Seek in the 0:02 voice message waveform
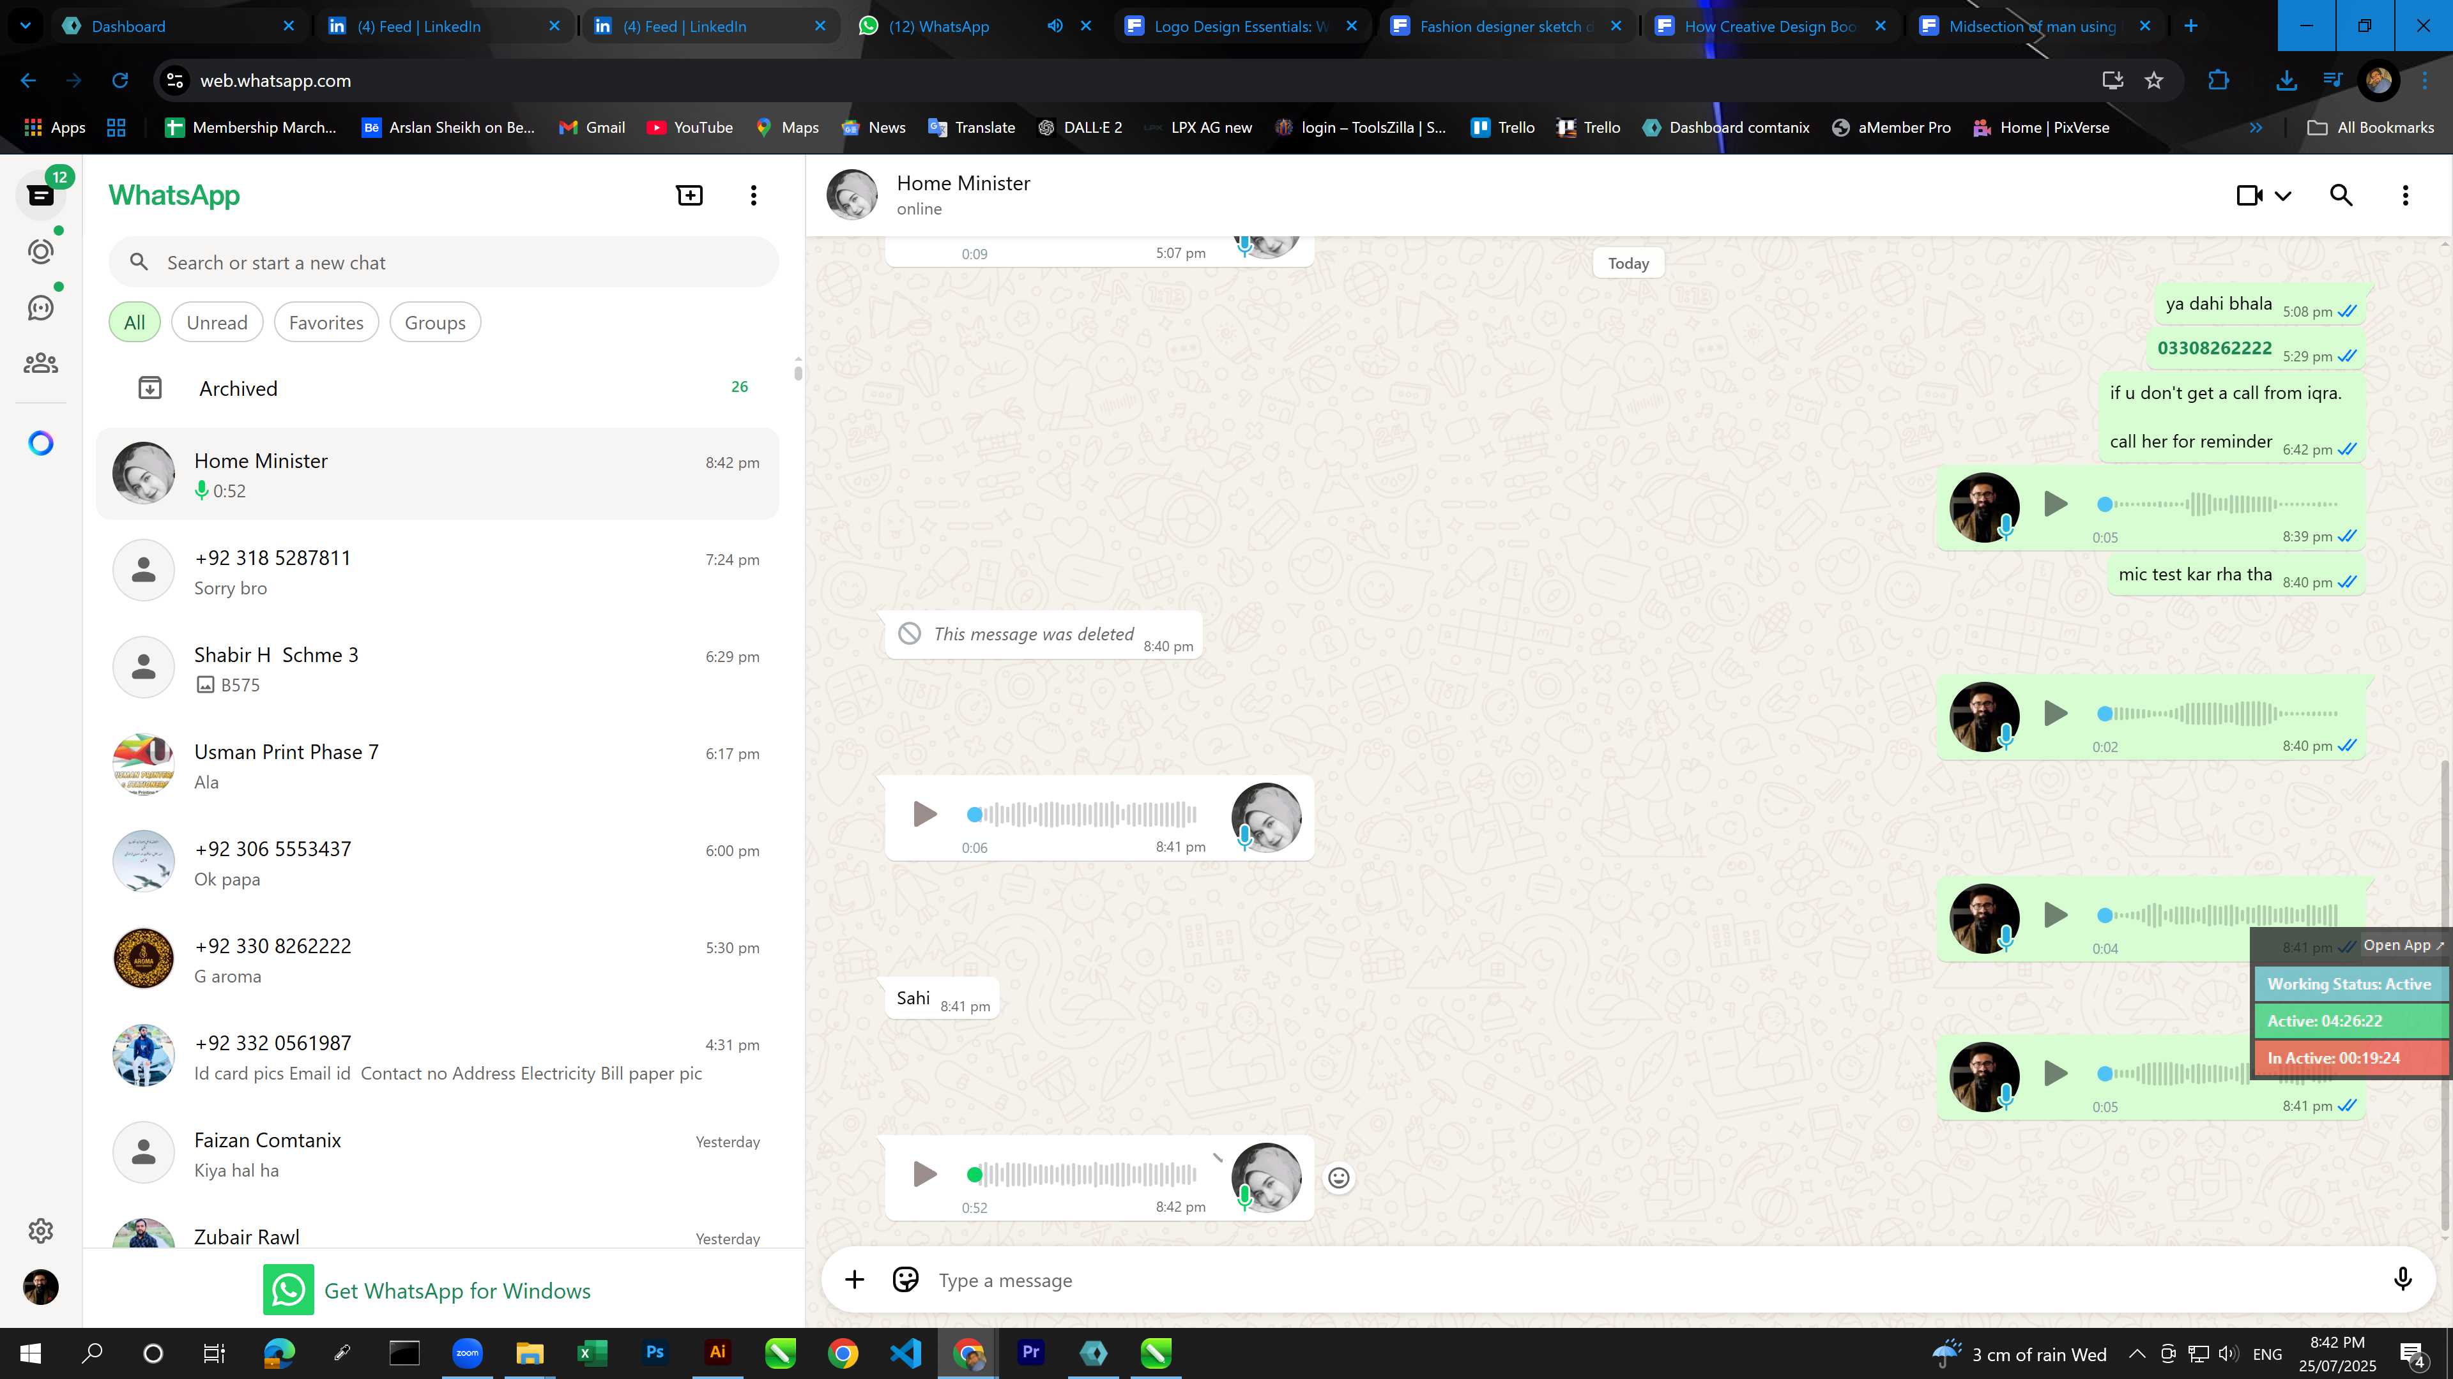This screenshot has width=2453, height=1379. 2218,713
